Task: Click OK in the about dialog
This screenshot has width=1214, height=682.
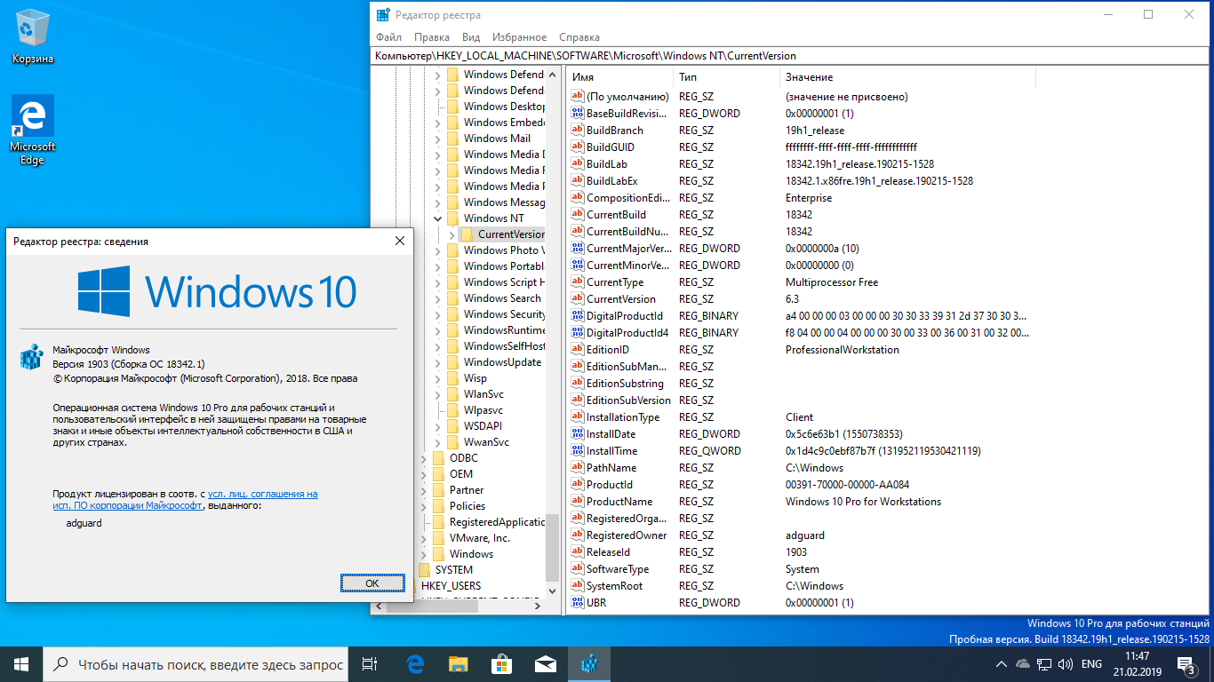Action: pos(372,583)
